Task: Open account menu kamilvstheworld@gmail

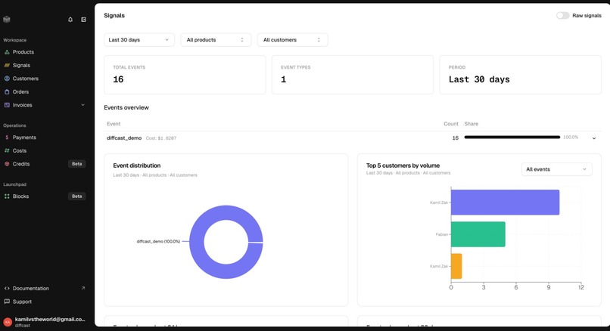Action: point(45,322)
